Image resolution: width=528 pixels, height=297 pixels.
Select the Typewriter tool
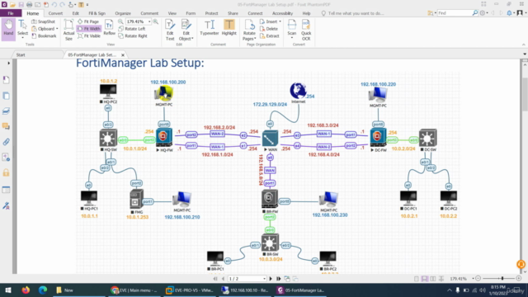coord(209,27)
